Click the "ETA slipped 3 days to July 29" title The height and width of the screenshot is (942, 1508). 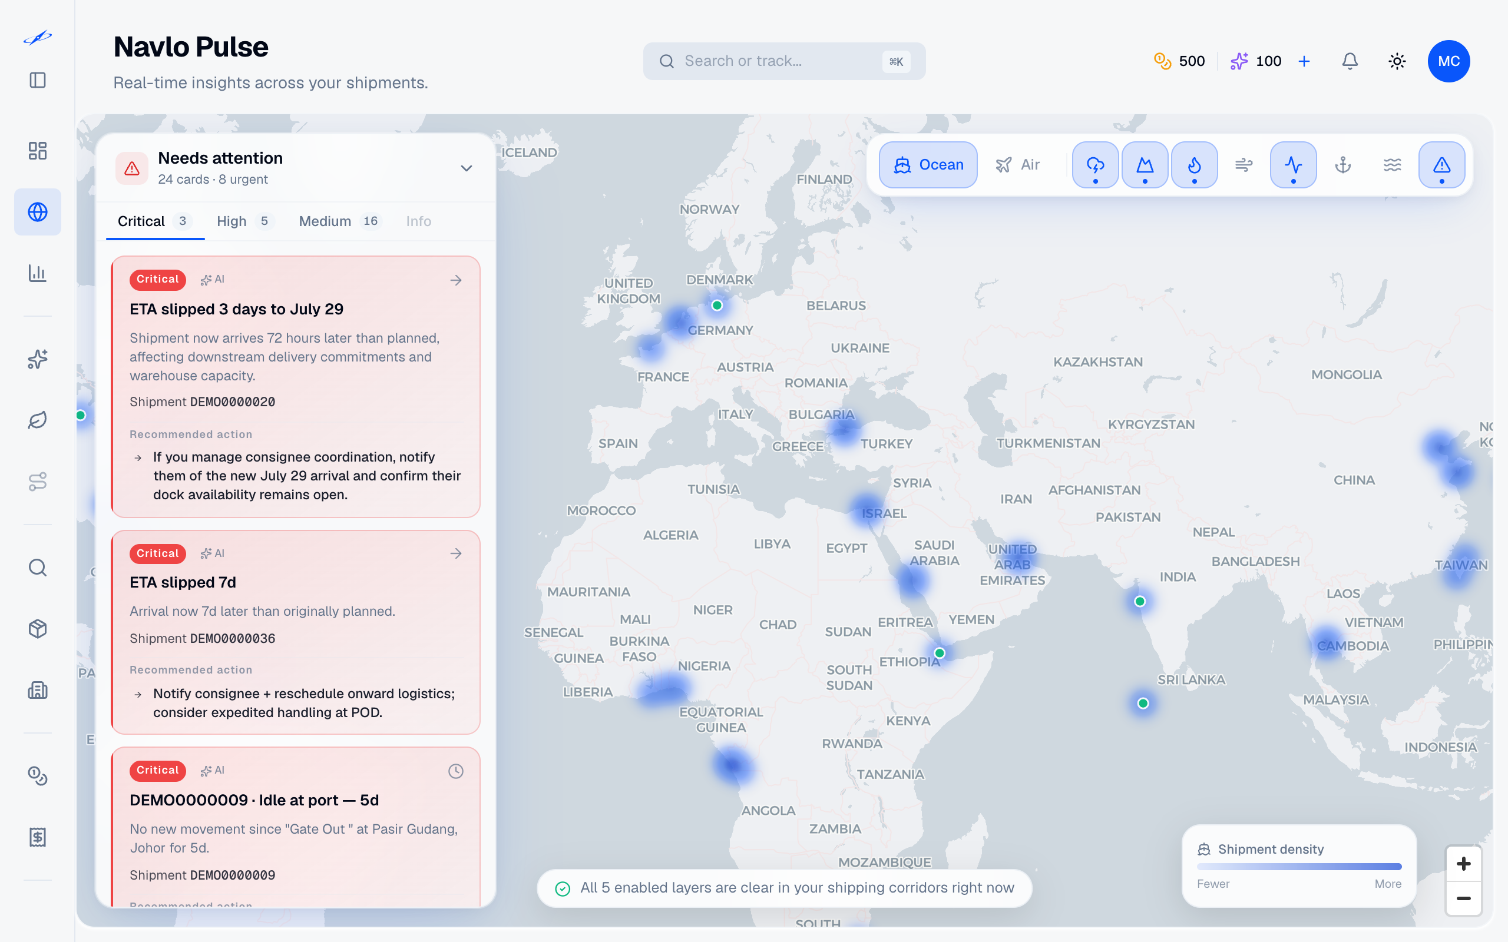click(237, 309)
